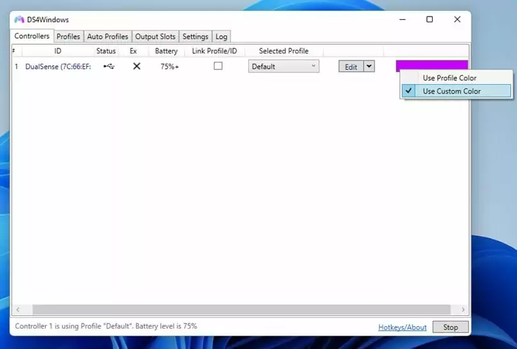
Task: Open the Selected Profile Default dropdown
Action: (x=283, y=66)
